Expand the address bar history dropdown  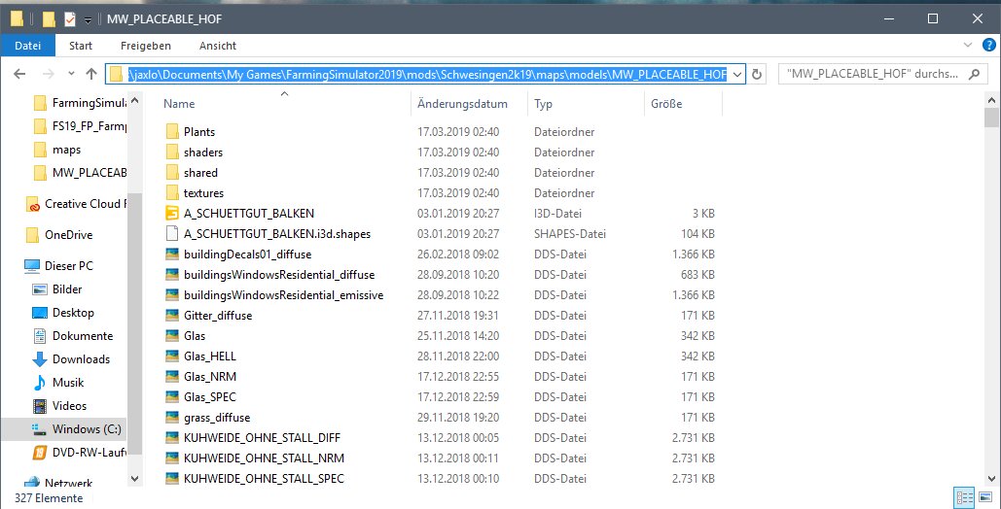pos(736,75)
